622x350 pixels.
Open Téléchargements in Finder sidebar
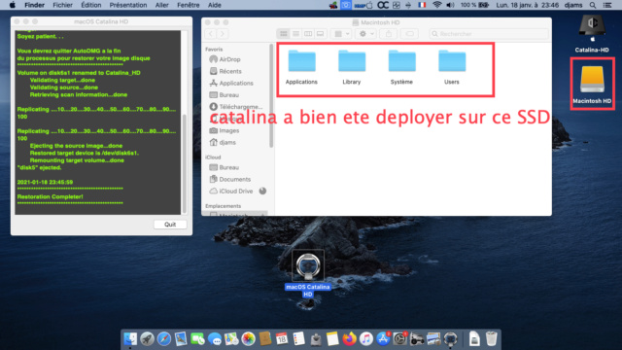tap(236, 107)
